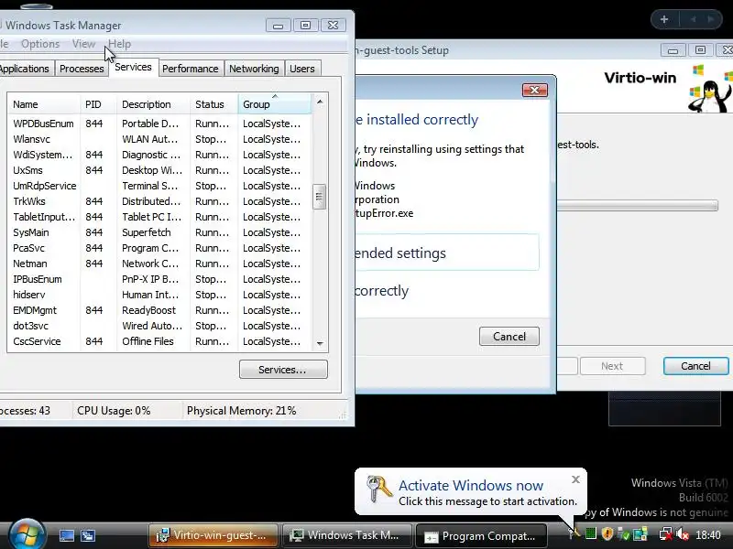
Task: Switch to the Applications tab
Action: pos(25,69)
